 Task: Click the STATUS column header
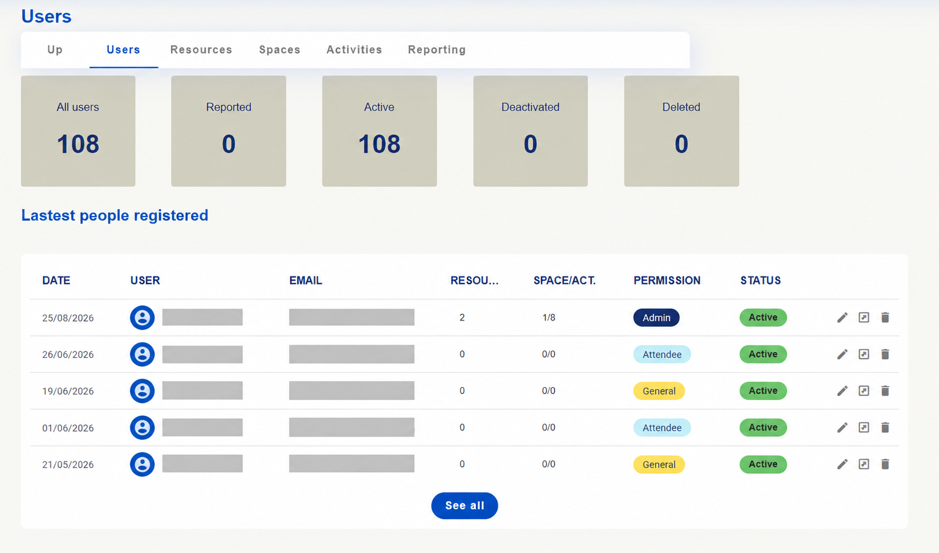coord(760,281)
